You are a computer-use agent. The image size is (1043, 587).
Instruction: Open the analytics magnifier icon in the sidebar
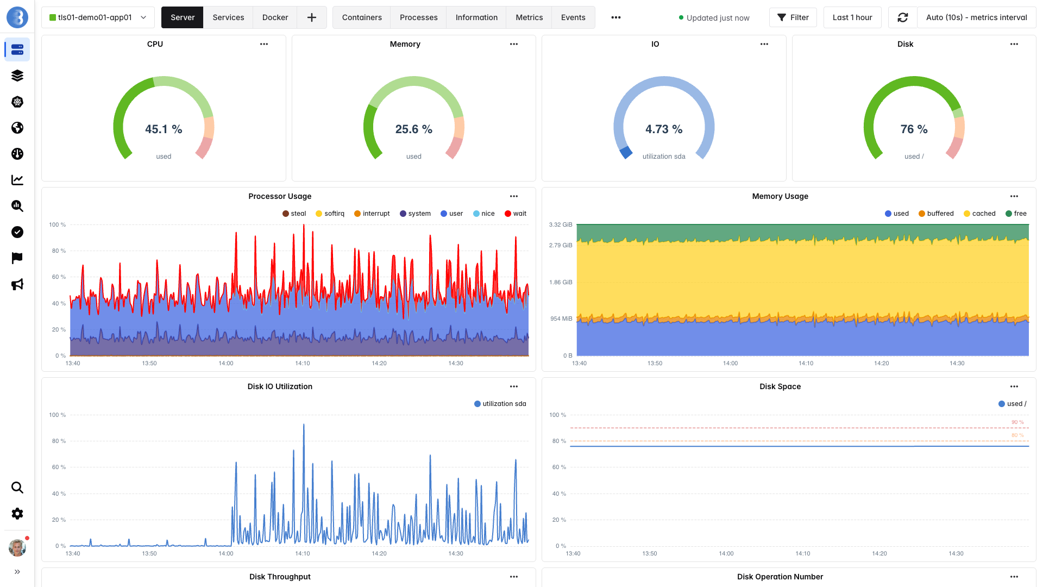[17, 206]
